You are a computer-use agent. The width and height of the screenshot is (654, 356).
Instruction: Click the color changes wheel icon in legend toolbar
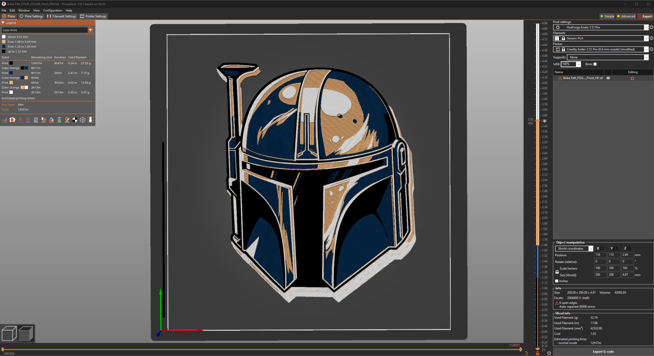click(x=51, y=120)
